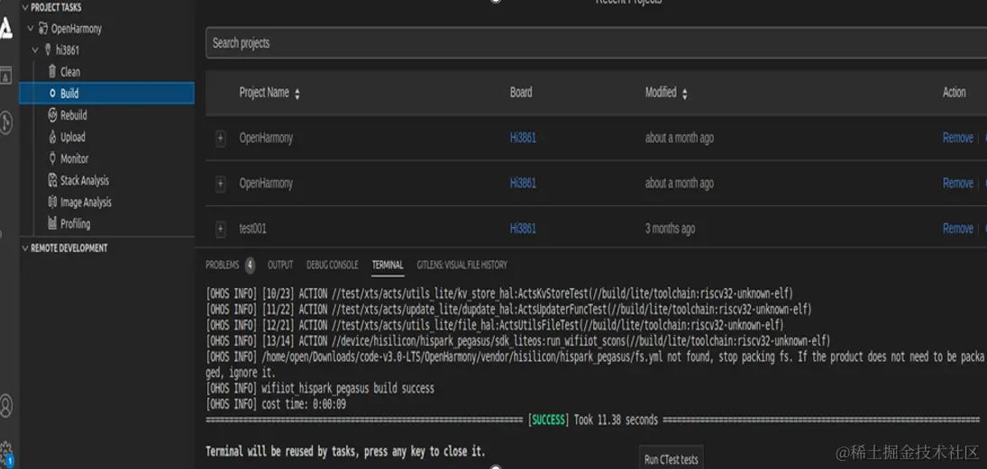Remove the first OpenHarmony project

tap(958, 138)
